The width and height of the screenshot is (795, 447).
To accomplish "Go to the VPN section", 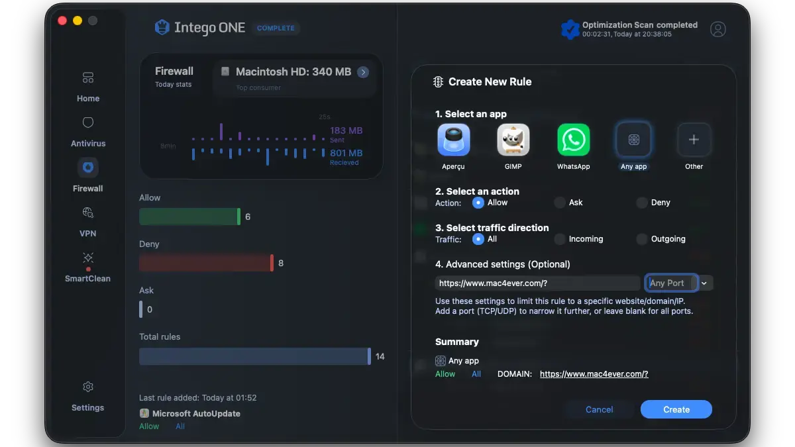I will [88, 213].
